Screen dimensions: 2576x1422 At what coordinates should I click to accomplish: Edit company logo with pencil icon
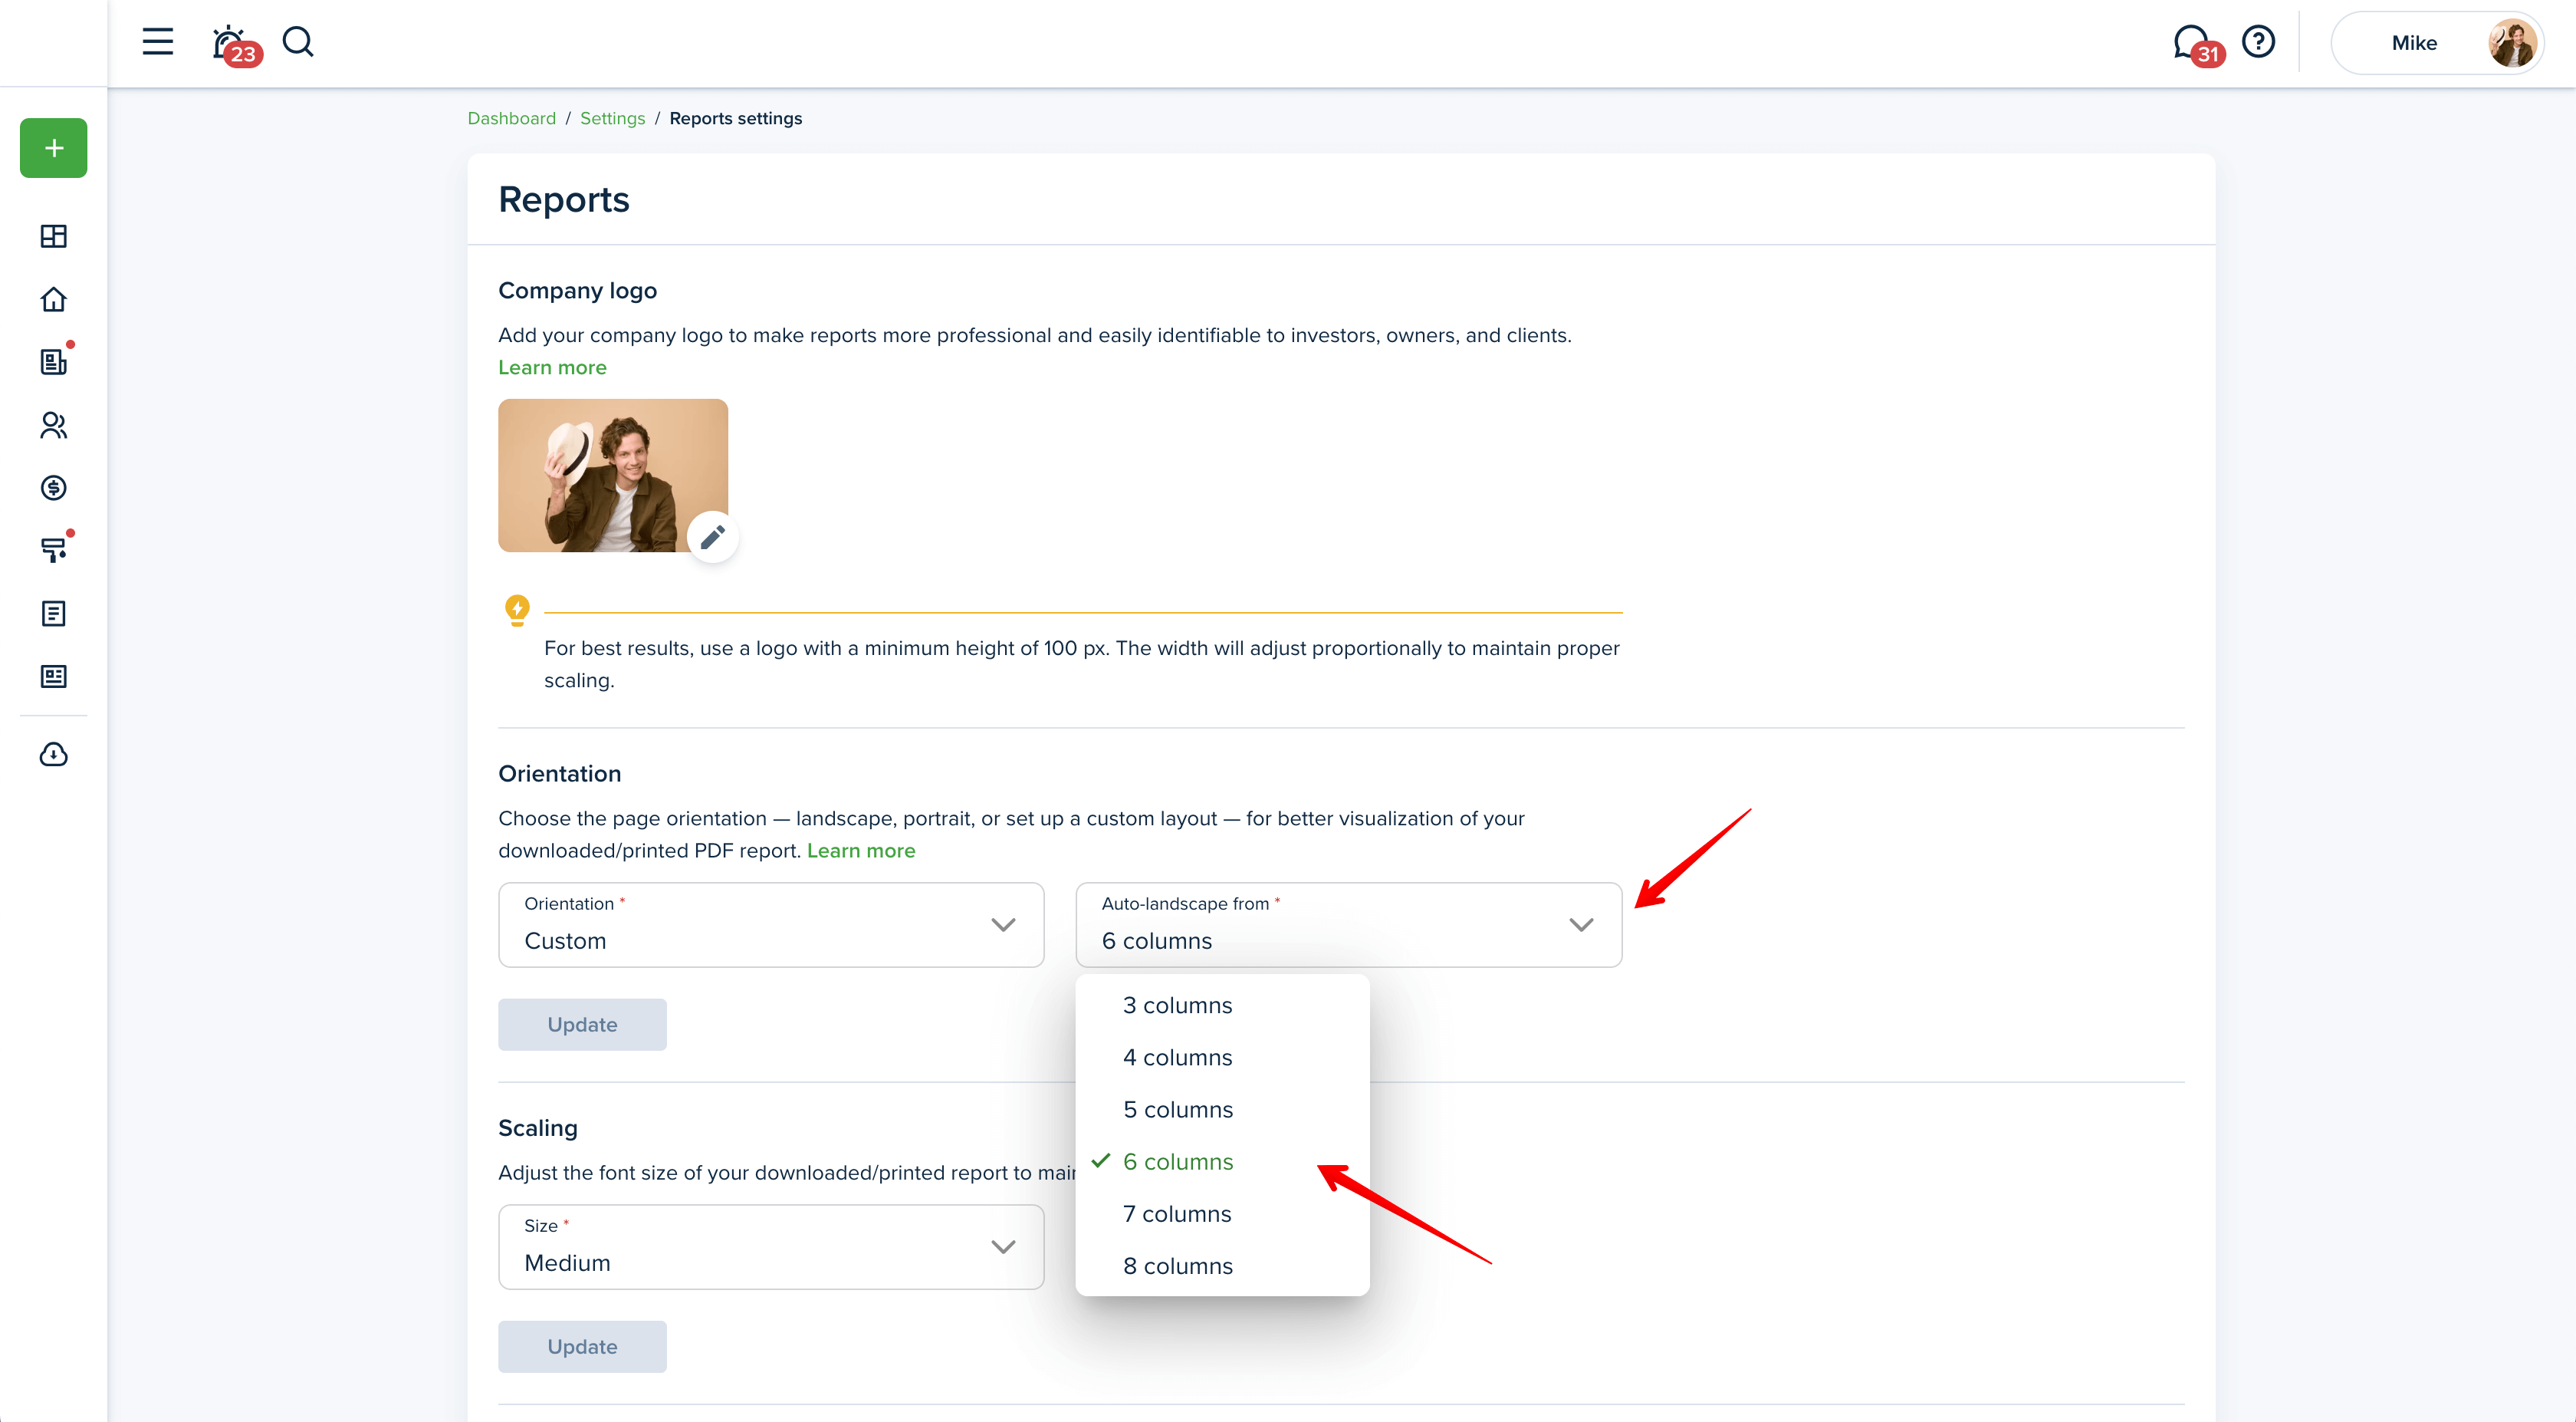(x=712, y=538)
